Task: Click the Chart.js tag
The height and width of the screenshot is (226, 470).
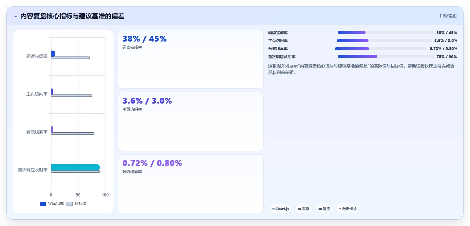Action: [280, 209]
